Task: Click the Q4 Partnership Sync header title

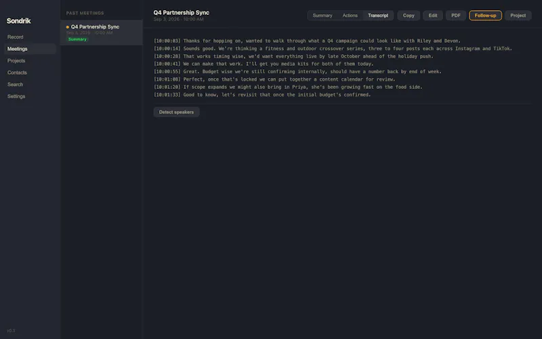Action: 181,12
